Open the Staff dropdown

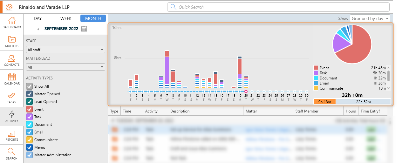coord(65,50)
